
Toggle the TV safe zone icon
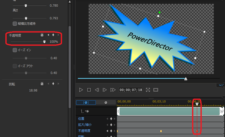tap(156, 90)
